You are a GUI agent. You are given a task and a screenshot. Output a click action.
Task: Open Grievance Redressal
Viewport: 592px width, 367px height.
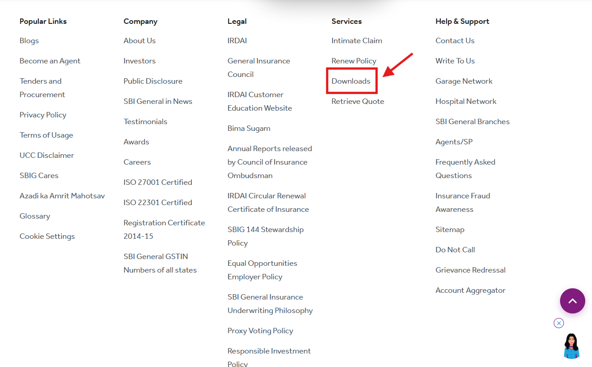[x=470, y=270]
